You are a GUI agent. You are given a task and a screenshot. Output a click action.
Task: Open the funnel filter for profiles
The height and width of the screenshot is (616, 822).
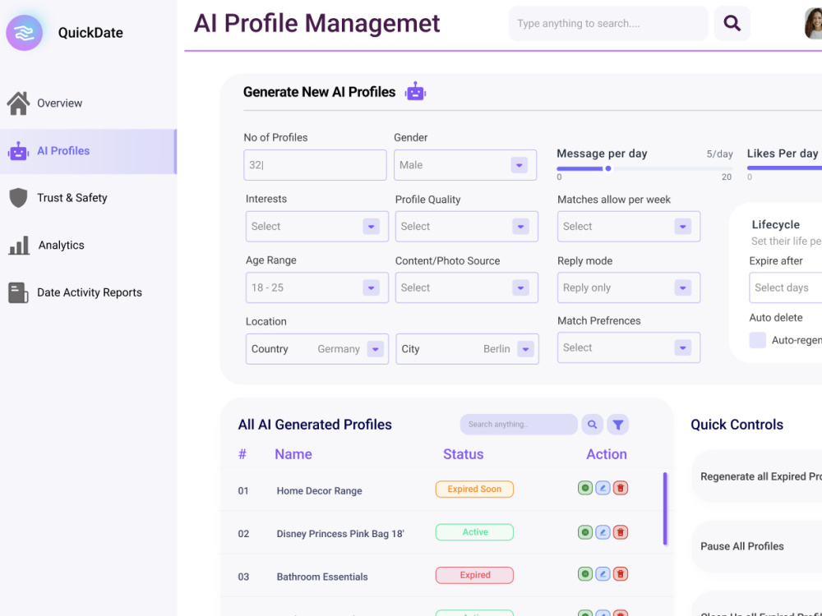point(617,425)
